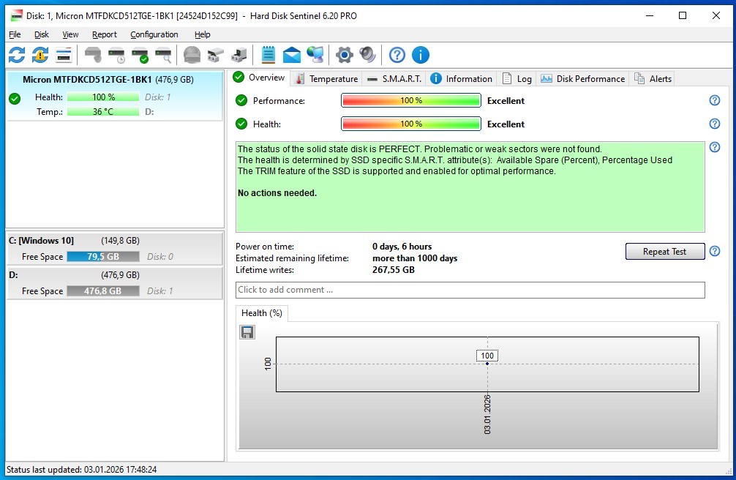Open the Disk menu
Screen dimensions: 736x480
(x=41, y=34)
